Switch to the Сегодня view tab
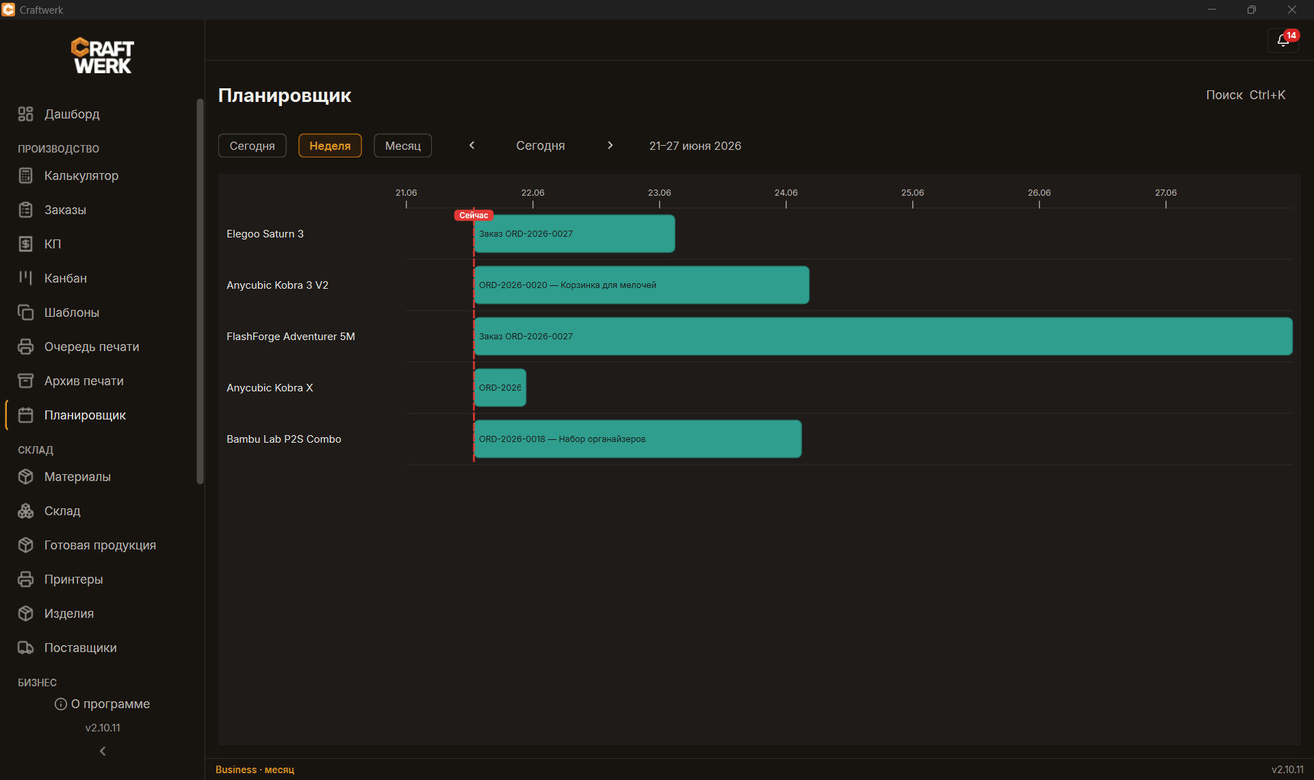The image size is (1314, 780). pos(252,146)
